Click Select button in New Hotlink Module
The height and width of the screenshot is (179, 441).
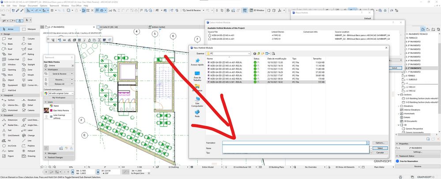point(380,148)
